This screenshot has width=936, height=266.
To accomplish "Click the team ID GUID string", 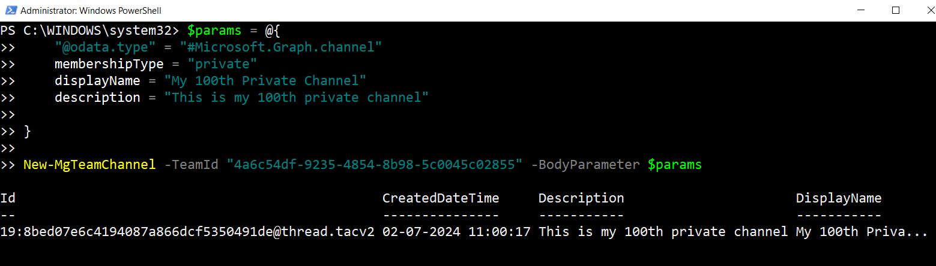I will 375,164.
